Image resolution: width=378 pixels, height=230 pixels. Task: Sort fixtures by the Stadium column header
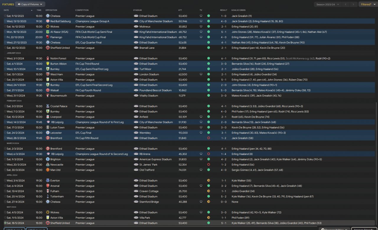[x=137, y=10]
